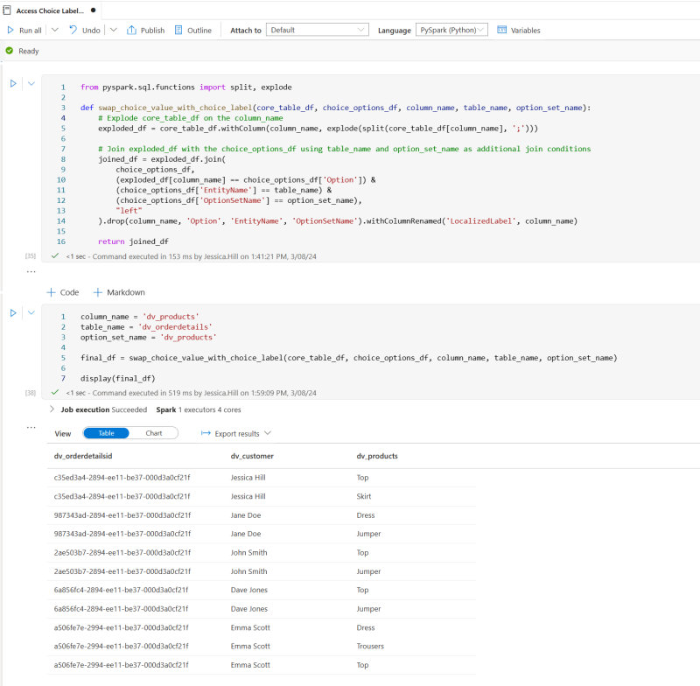This screenshot has height=686, width=700.
Task: Click the dv_orderdetailsid column header
Action: click(x=83, y=456)
